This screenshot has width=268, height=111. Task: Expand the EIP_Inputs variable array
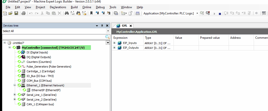point(114,43)
